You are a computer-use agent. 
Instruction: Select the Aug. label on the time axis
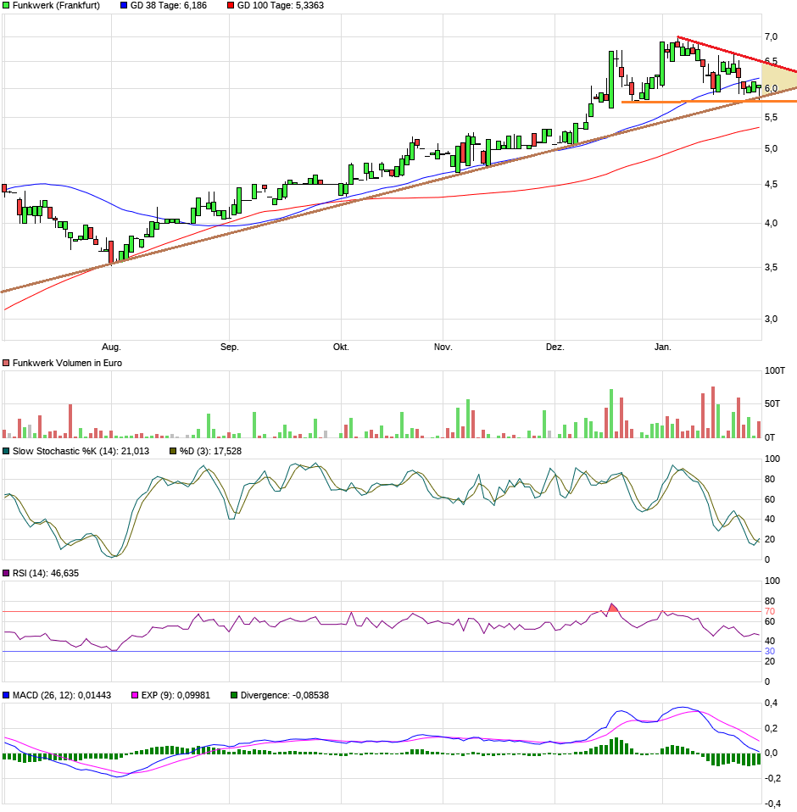111,347
